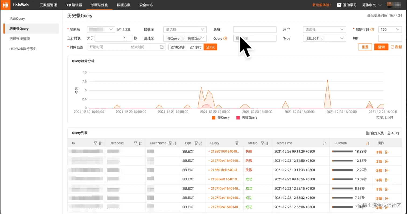
Task: Click export icon in the 8.63秒 row
Action: [387, 189]
